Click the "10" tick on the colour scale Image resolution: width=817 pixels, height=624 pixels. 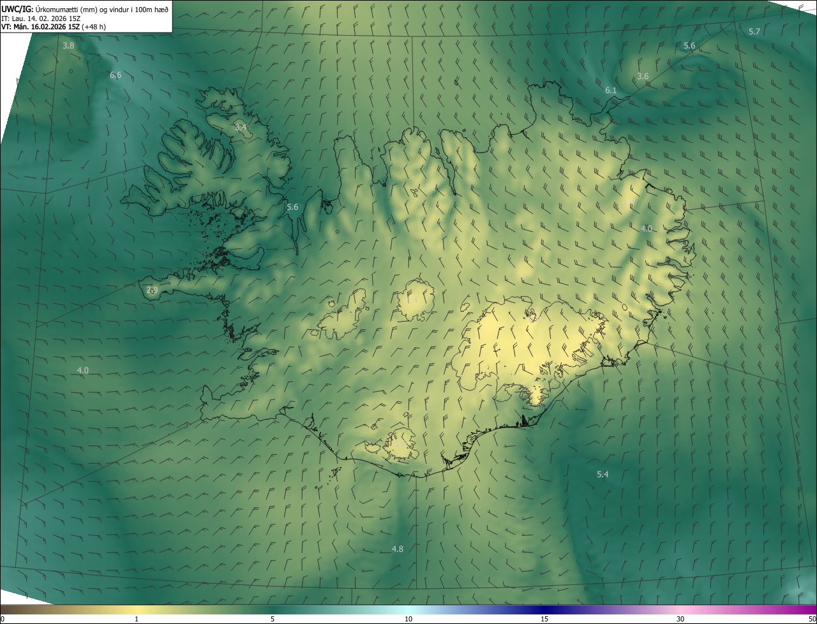pos(408,619)
